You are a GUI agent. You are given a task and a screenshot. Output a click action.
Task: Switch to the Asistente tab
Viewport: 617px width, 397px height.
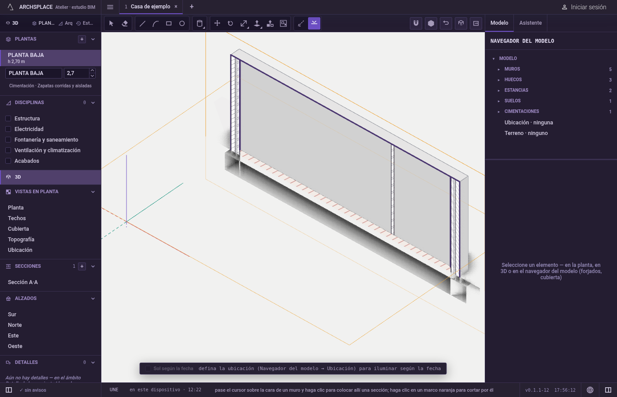pyautogui.click(x=531, y=23)
